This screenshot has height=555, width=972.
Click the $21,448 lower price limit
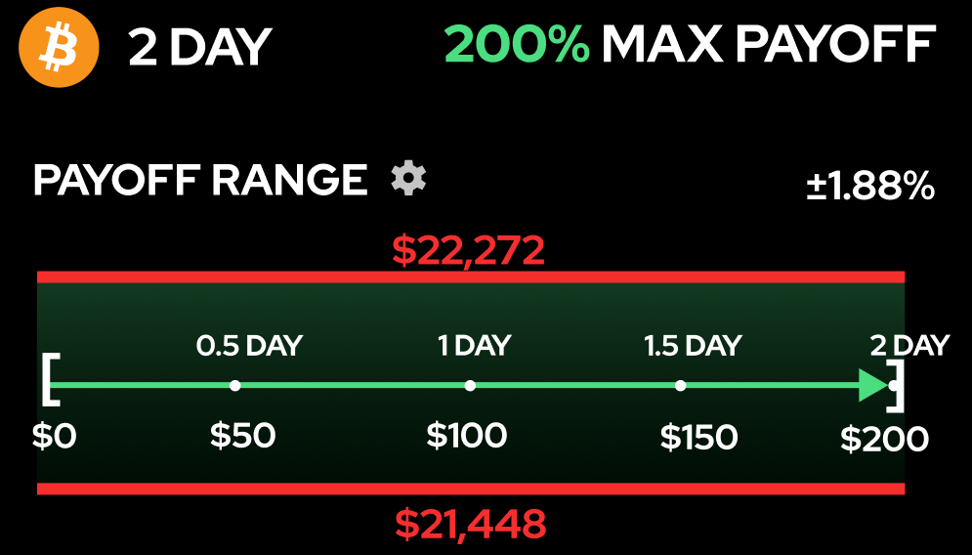[x=470, y=525]
